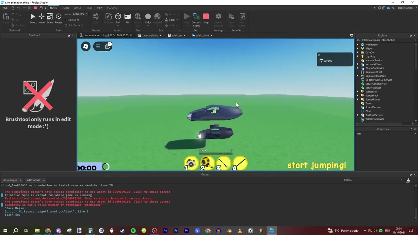The height and width of the screenshot is (235, 418).
Task: Click the Lock tool icon
Action: (x=166, y=20)
